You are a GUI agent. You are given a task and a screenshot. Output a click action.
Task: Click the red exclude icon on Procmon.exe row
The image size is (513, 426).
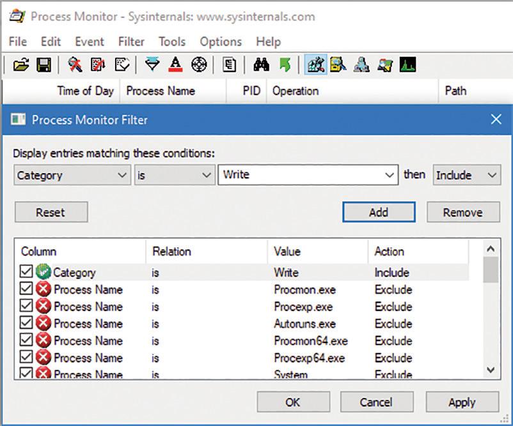pyautogui.click(x=43, y=289)
